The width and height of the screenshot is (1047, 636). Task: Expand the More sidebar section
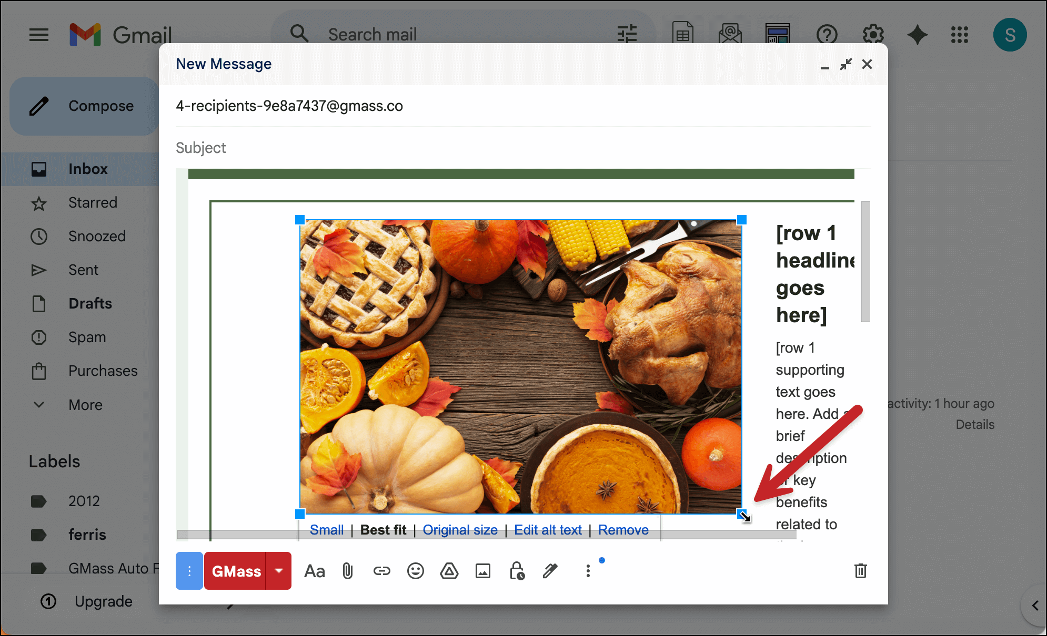pyautogui.click(x=85, y=405)
